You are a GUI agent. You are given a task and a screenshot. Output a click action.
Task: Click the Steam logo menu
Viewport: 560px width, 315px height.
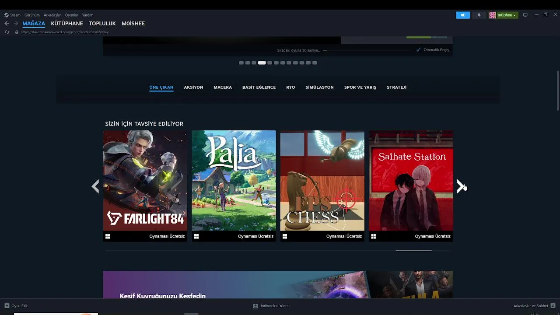[x=12, y=15]
